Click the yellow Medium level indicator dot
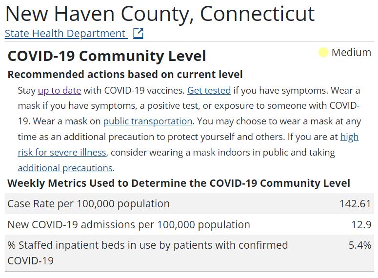The height and width of the screenshot is (278, 378). point(323,53)
